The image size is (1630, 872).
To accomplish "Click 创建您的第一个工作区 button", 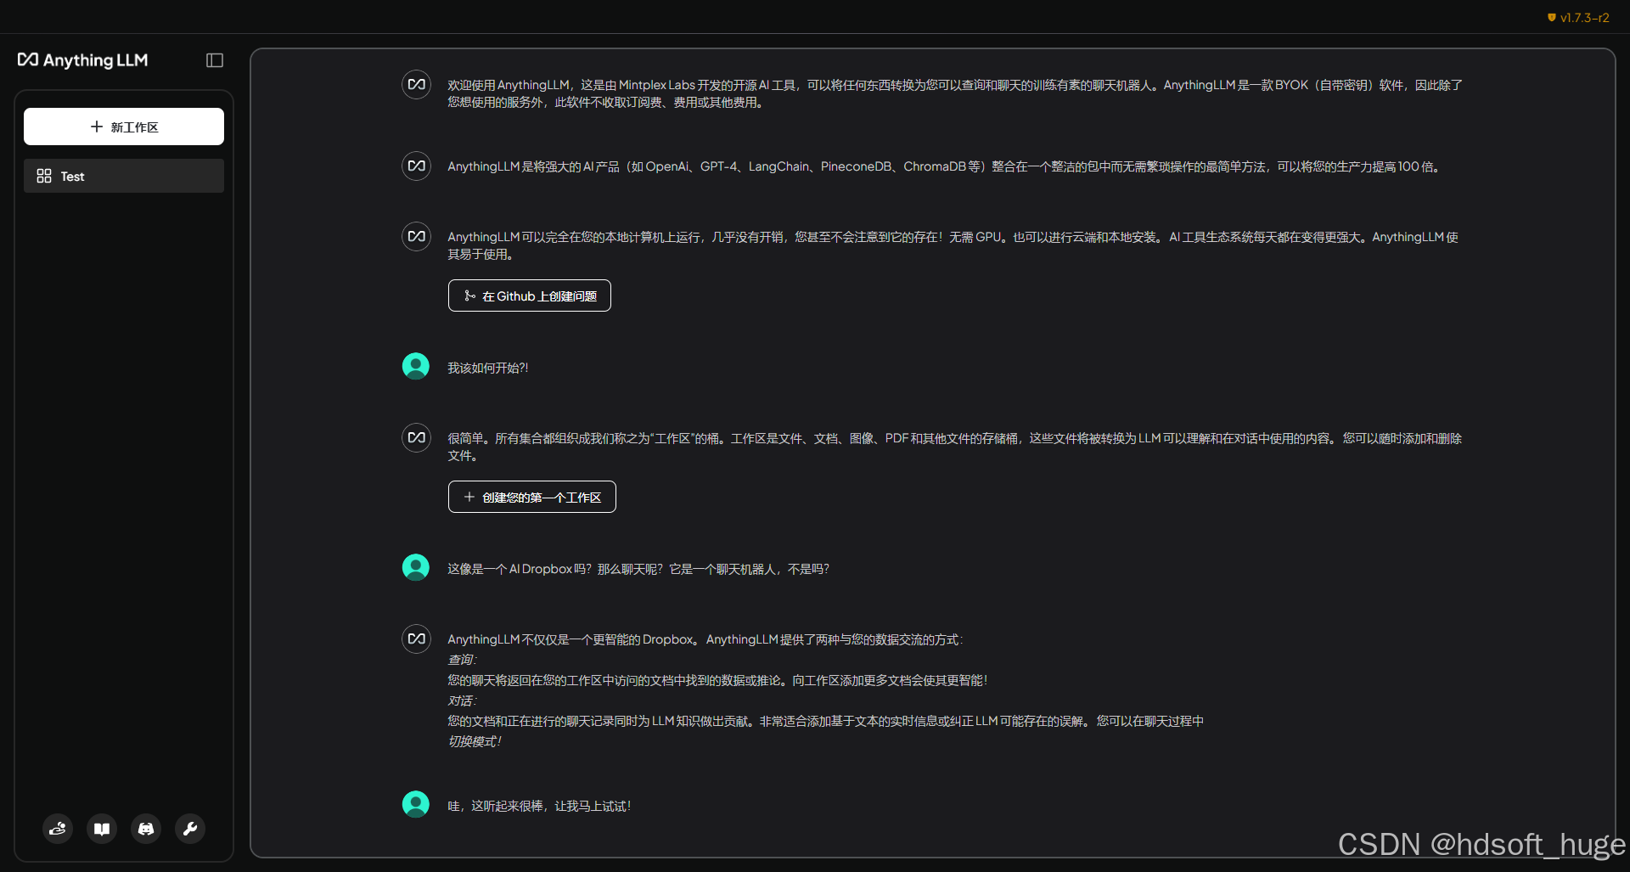I will coord(532,497).
